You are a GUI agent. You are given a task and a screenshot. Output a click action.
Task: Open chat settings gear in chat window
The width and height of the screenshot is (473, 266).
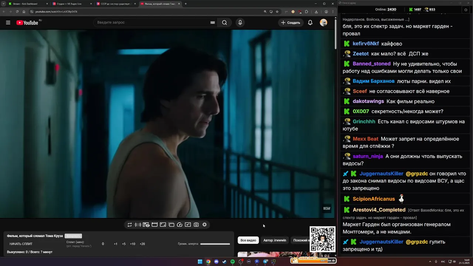(x=466, y=10)
